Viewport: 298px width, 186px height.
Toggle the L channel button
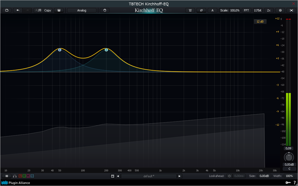click(x=20, y=176)
